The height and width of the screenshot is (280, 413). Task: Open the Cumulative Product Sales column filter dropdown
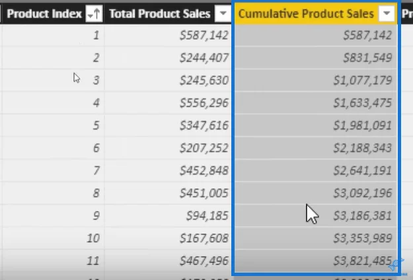pos(387,13)
